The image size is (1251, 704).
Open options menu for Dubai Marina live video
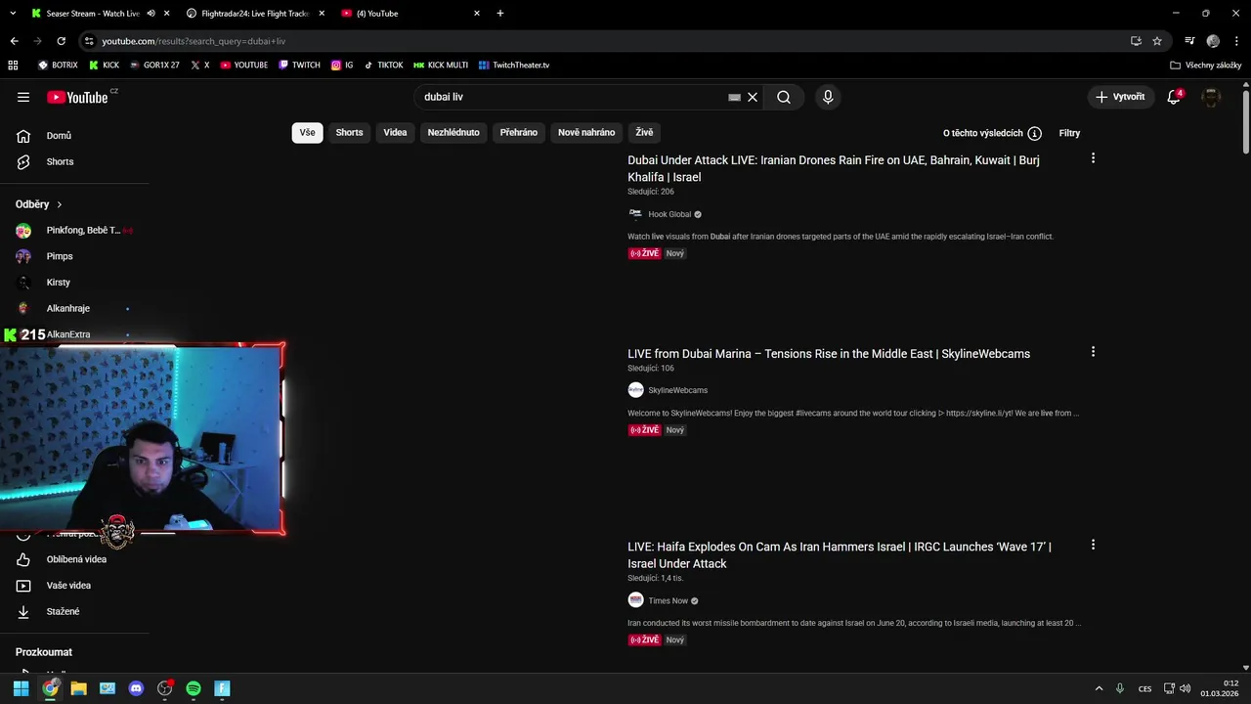click(1093, 352)
